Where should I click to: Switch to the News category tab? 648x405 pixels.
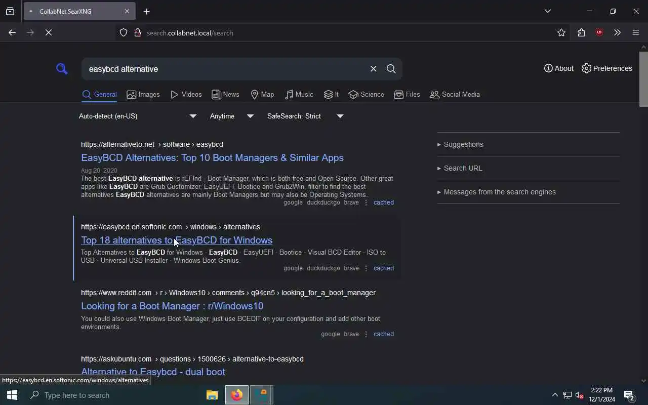click(225, 95)
